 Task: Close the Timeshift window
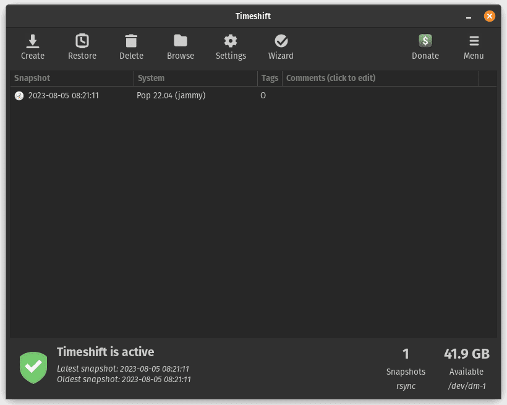[x=490, y=16]
